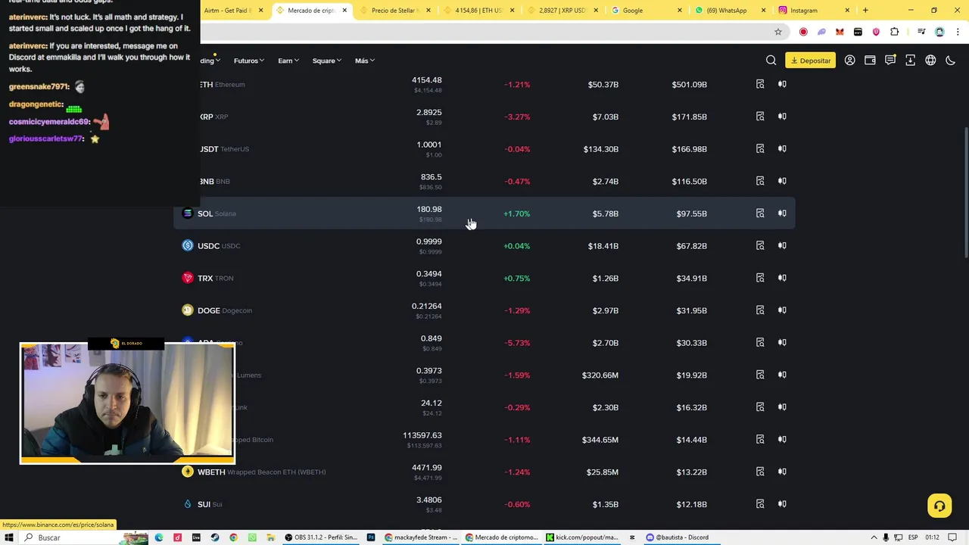Viewport: 969px width, 545px height.
Task: Open the pink shield extension icon
Action: click(876, 32)
